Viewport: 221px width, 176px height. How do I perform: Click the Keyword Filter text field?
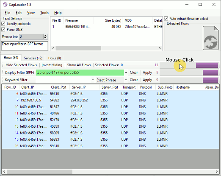pos(64,80)
